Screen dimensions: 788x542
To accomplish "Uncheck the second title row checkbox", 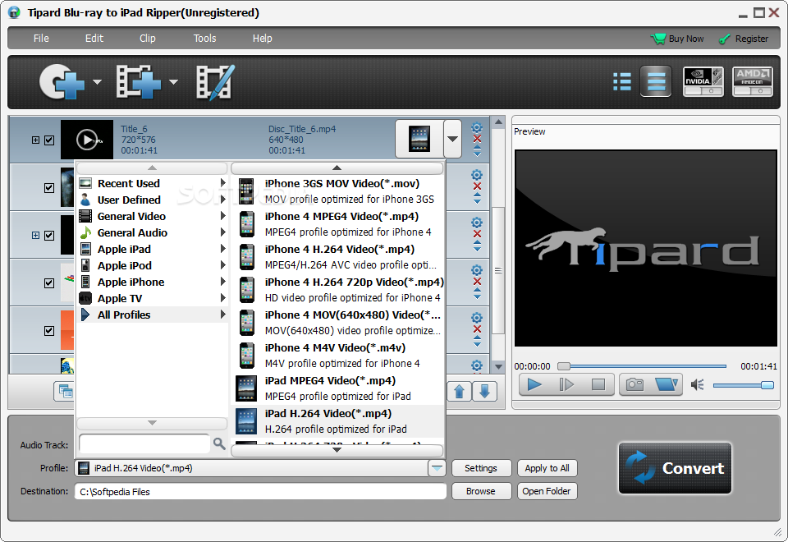I will click(x=49, y=188).
